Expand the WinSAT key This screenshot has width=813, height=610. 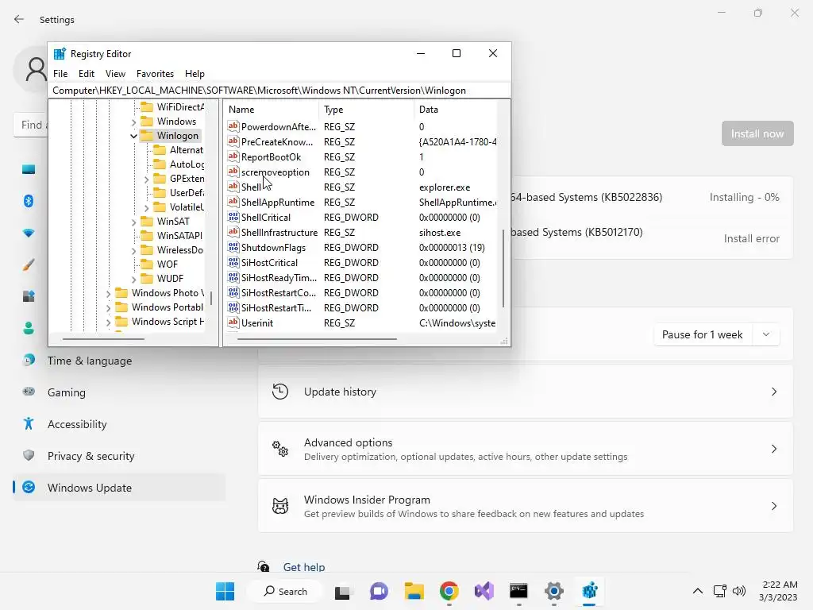click(x=133, y=222)
